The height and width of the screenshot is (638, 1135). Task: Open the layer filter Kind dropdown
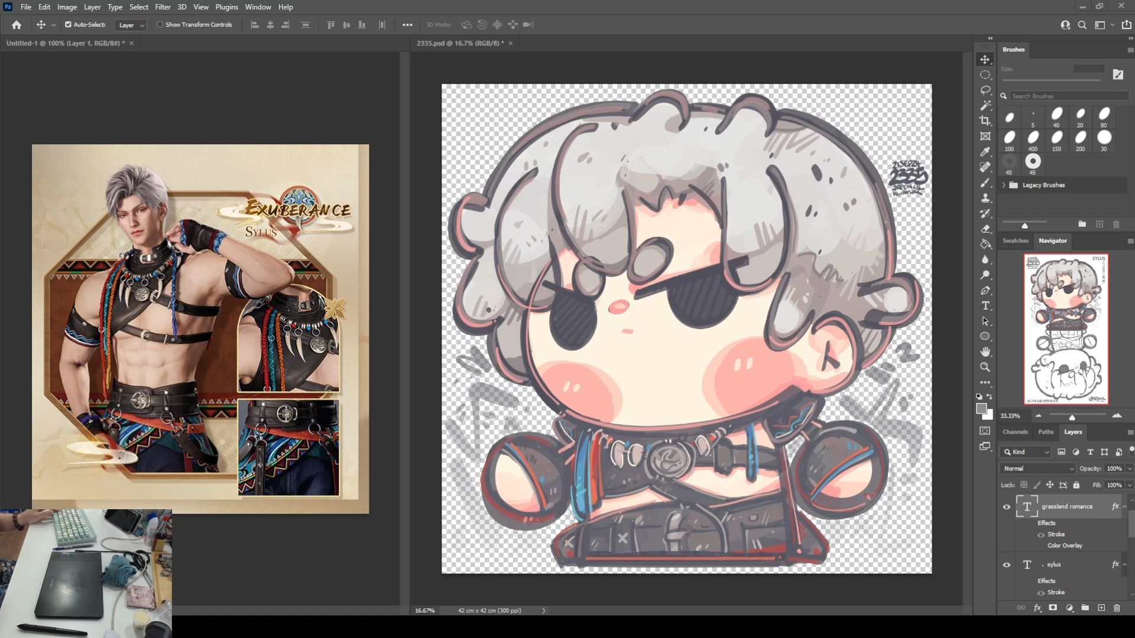tap(1026, 452)
